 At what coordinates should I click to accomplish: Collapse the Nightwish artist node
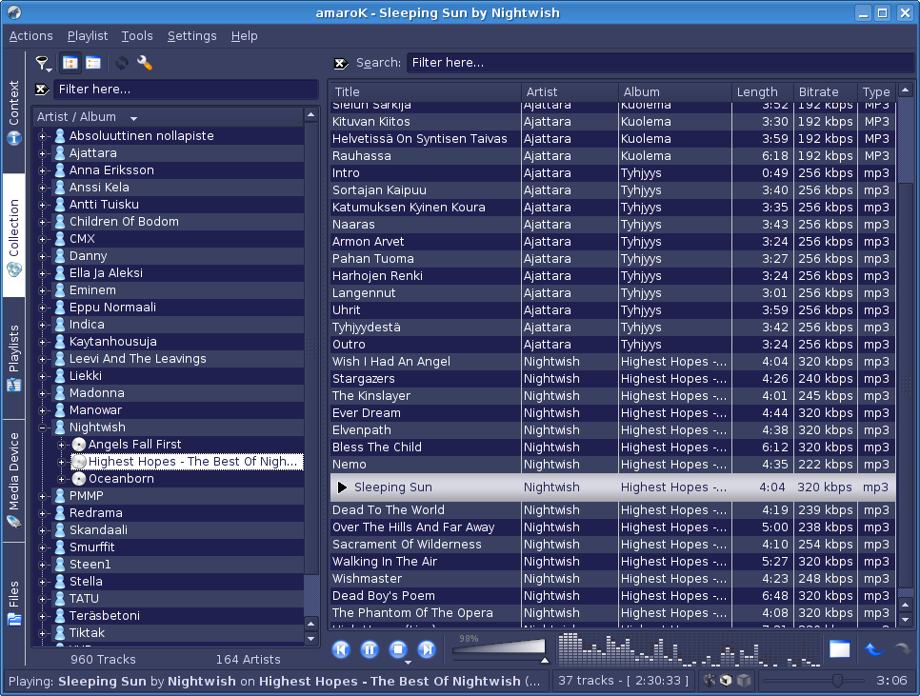pyautogui.click(x=42, y=428)
